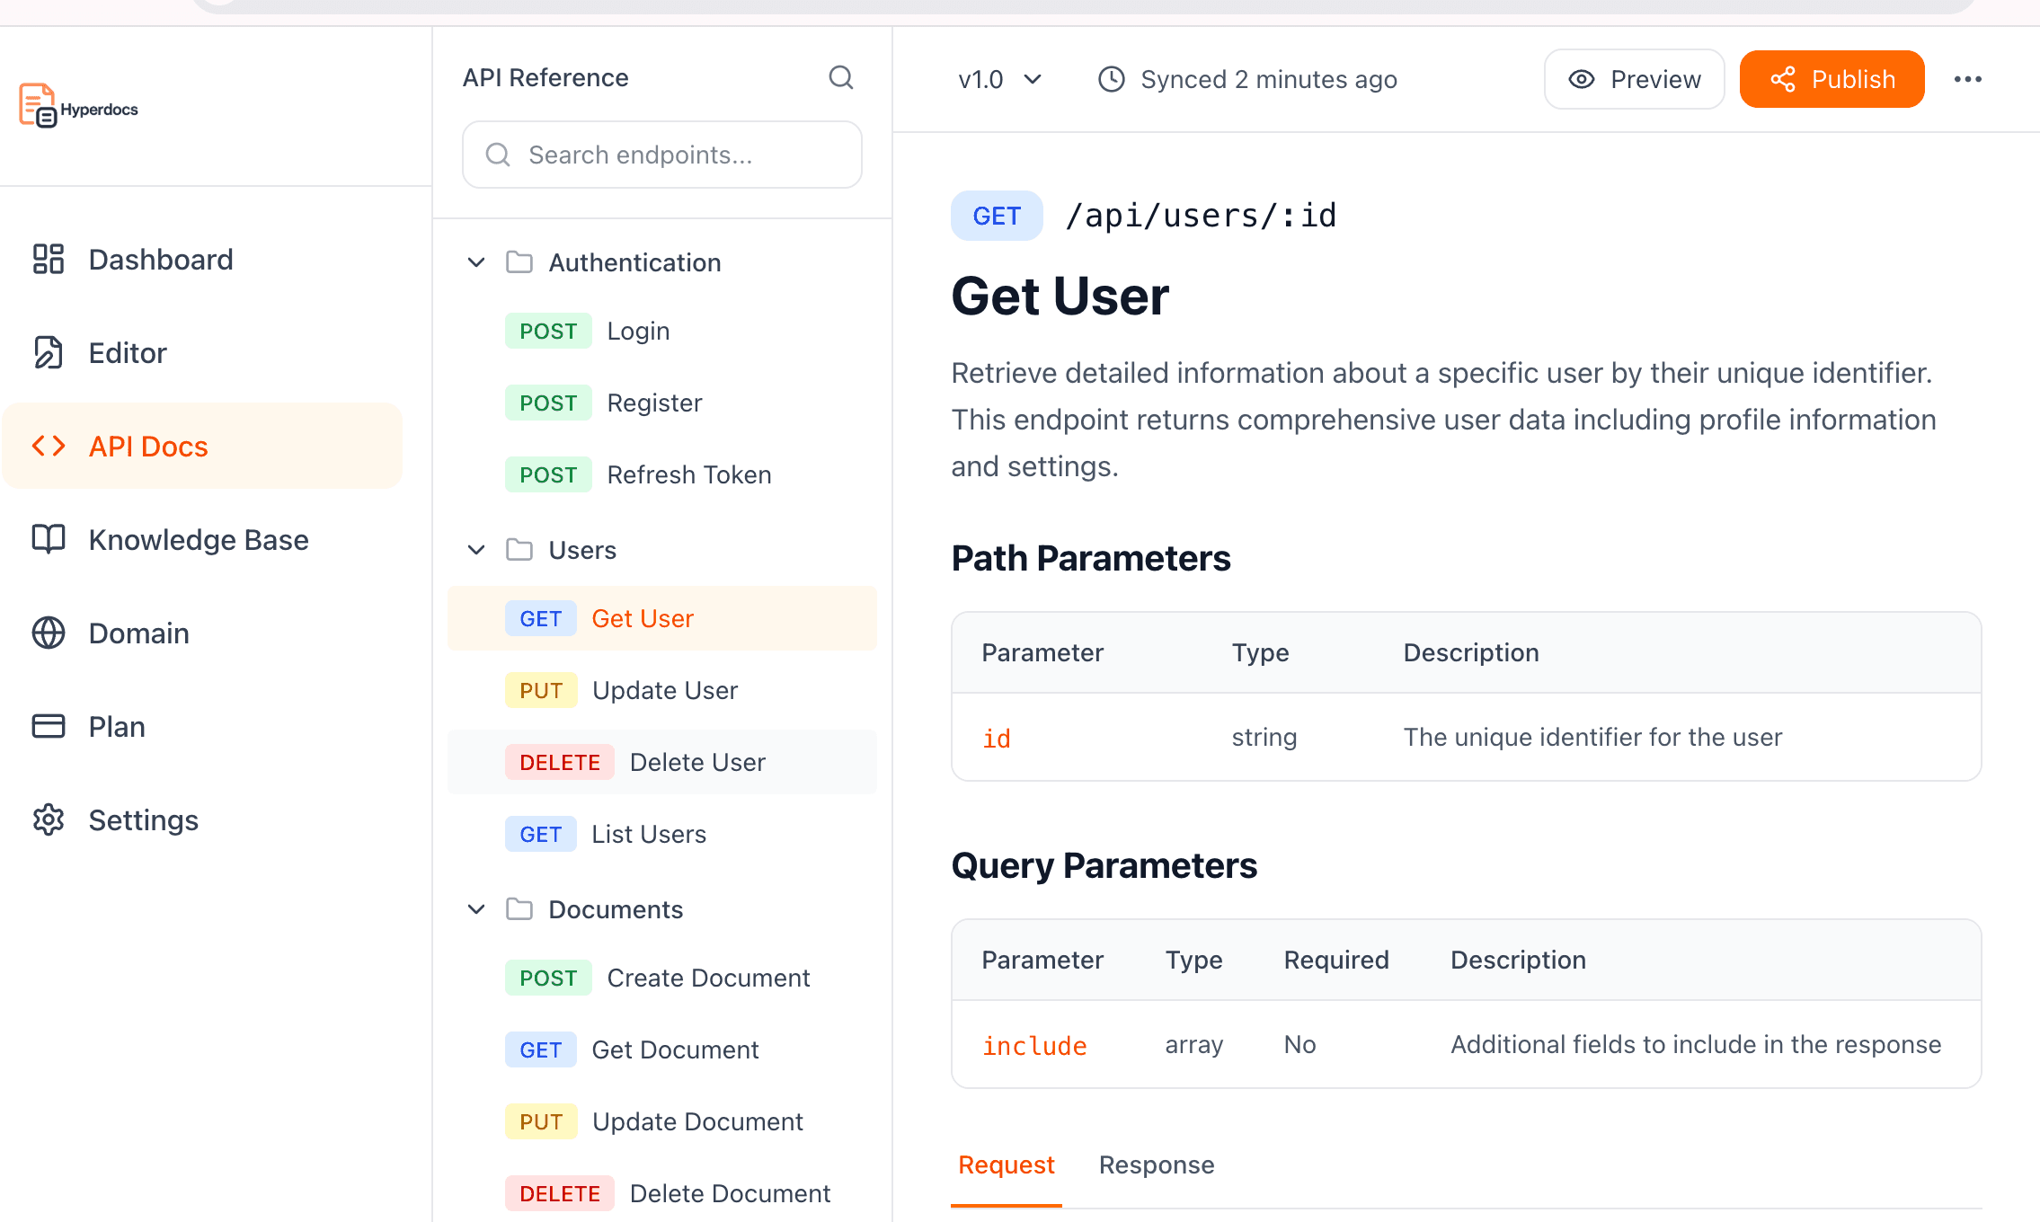This screenshot has height=1222, width=2040.
Task: Switch to the Response tab
Action: pyautogui.click(x=1156, y=1164)
